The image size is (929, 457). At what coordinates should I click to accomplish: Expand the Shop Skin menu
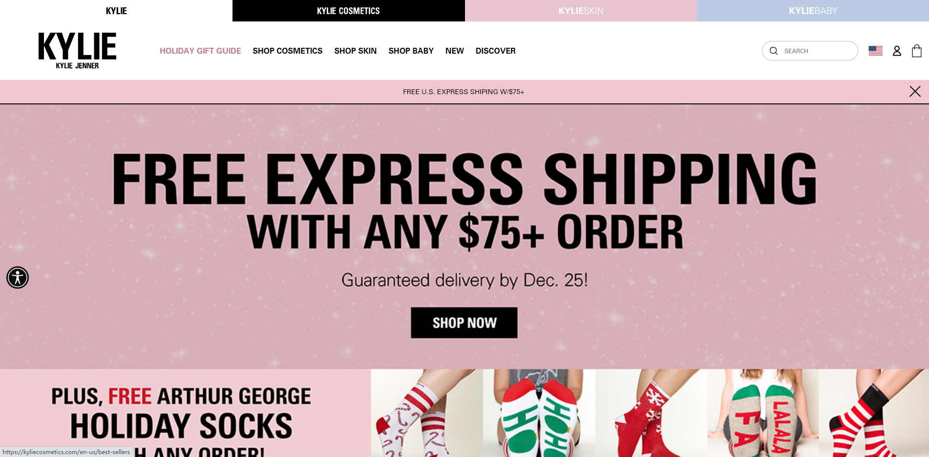pyautogui.click(x=355, y=51)
